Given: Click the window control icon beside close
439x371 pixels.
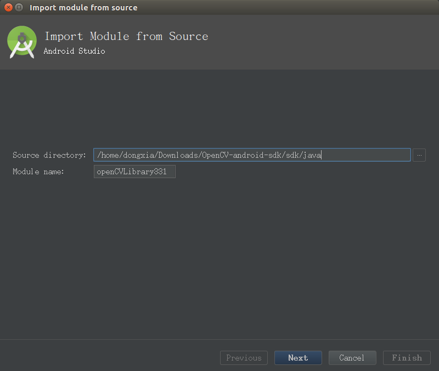Looking at the screenshot, I should pos(19,7).
